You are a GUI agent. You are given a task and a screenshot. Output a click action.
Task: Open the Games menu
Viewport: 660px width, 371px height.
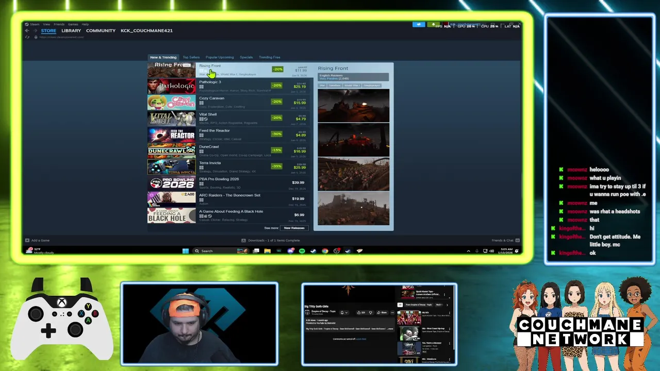pos(73,24)
